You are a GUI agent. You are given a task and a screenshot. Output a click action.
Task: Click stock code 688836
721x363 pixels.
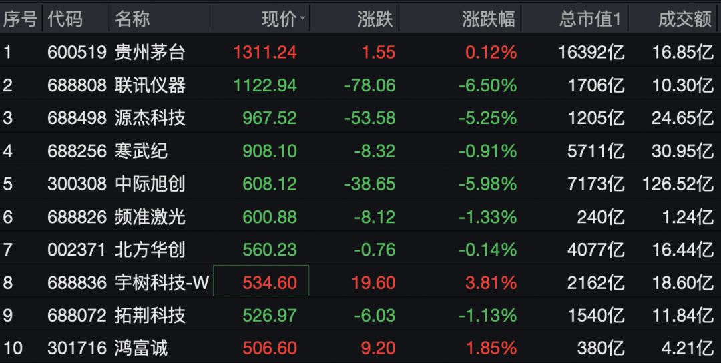pyautogui.click(x=77, y=282)
